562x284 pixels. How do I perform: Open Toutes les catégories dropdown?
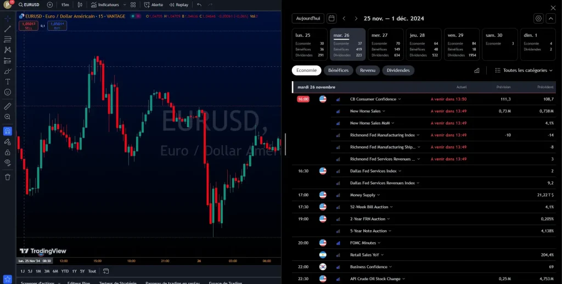tap(524, 71)
